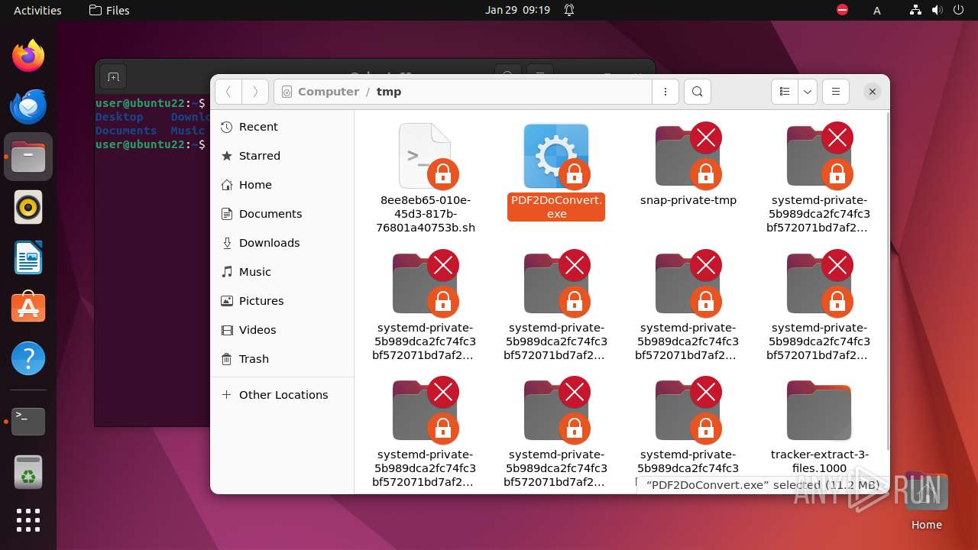Open Starred in the sidebar
Screen dimensions: 978x550
click(282, 156)
